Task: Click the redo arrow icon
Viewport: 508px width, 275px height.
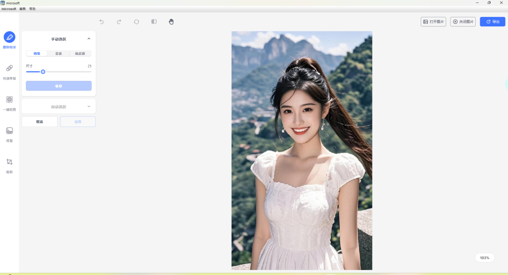Action: click(119, 22)
